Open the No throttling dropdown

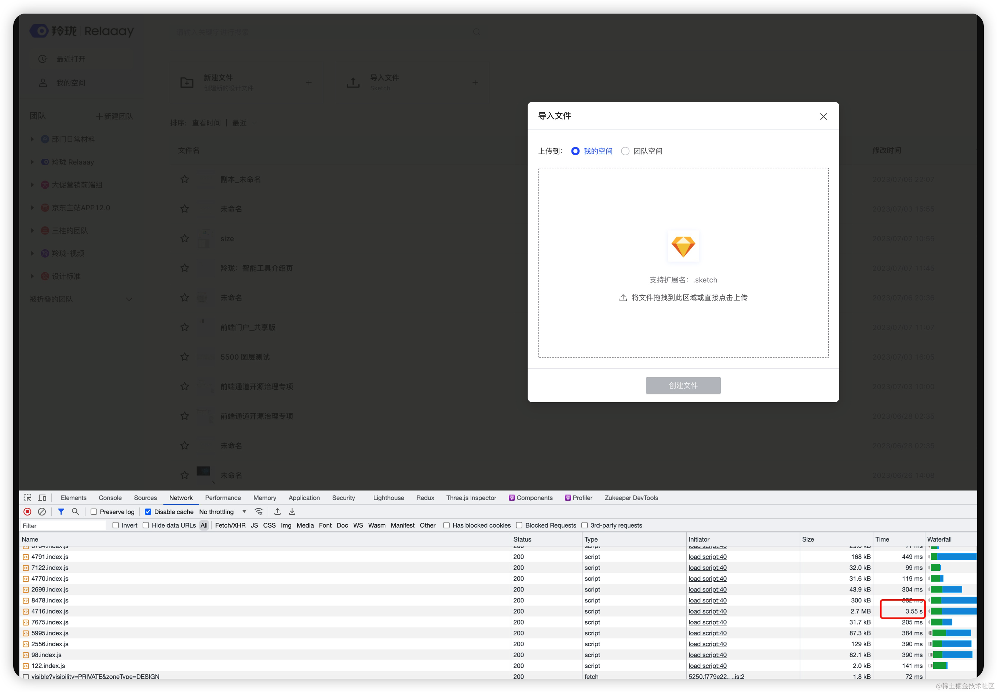pos(222,511)
